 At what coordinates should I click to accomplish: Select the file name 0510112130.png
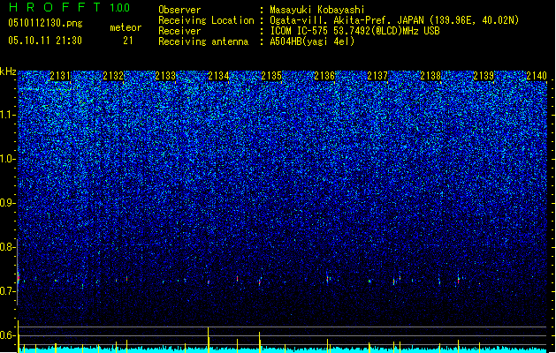[x=45, y=23]
